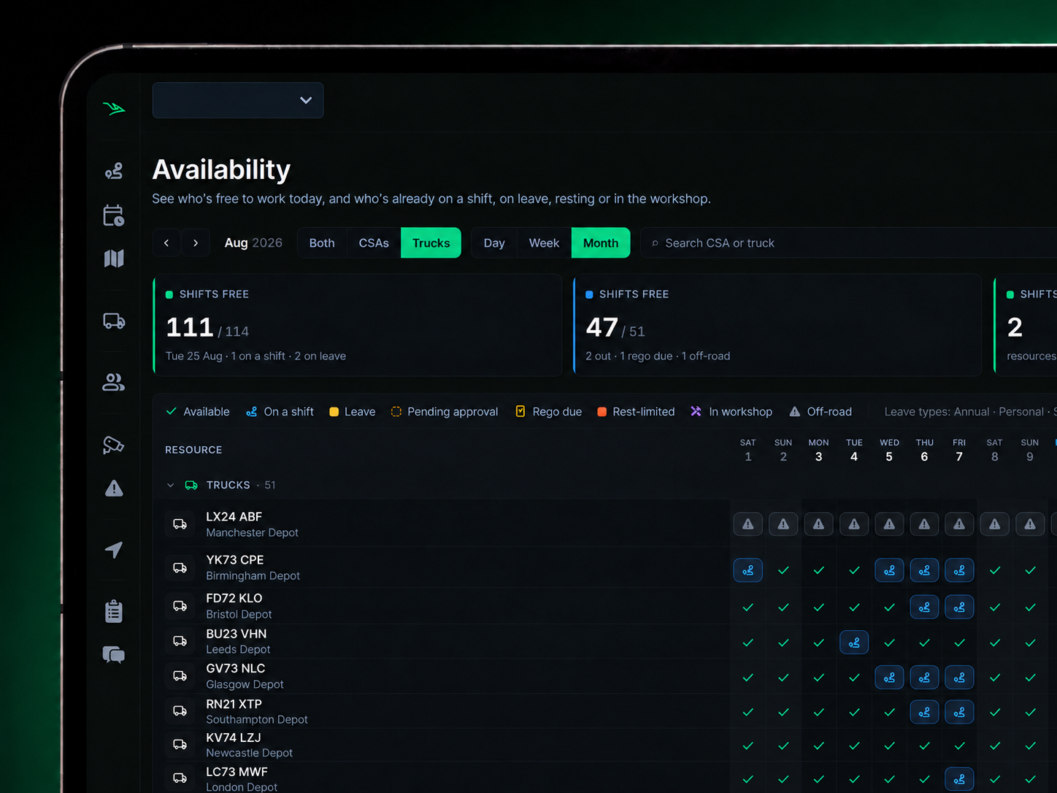The height and width of the screenshot is (793, 1057).
Task: Open the map icon in sidebar
Action: click(114, 258)
